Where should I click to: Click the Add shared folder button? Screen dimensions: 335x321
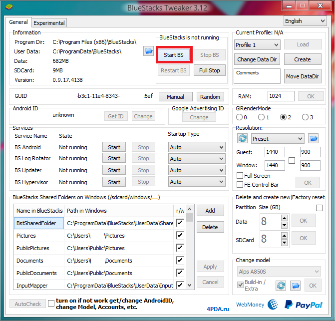[x=210, y=211]
